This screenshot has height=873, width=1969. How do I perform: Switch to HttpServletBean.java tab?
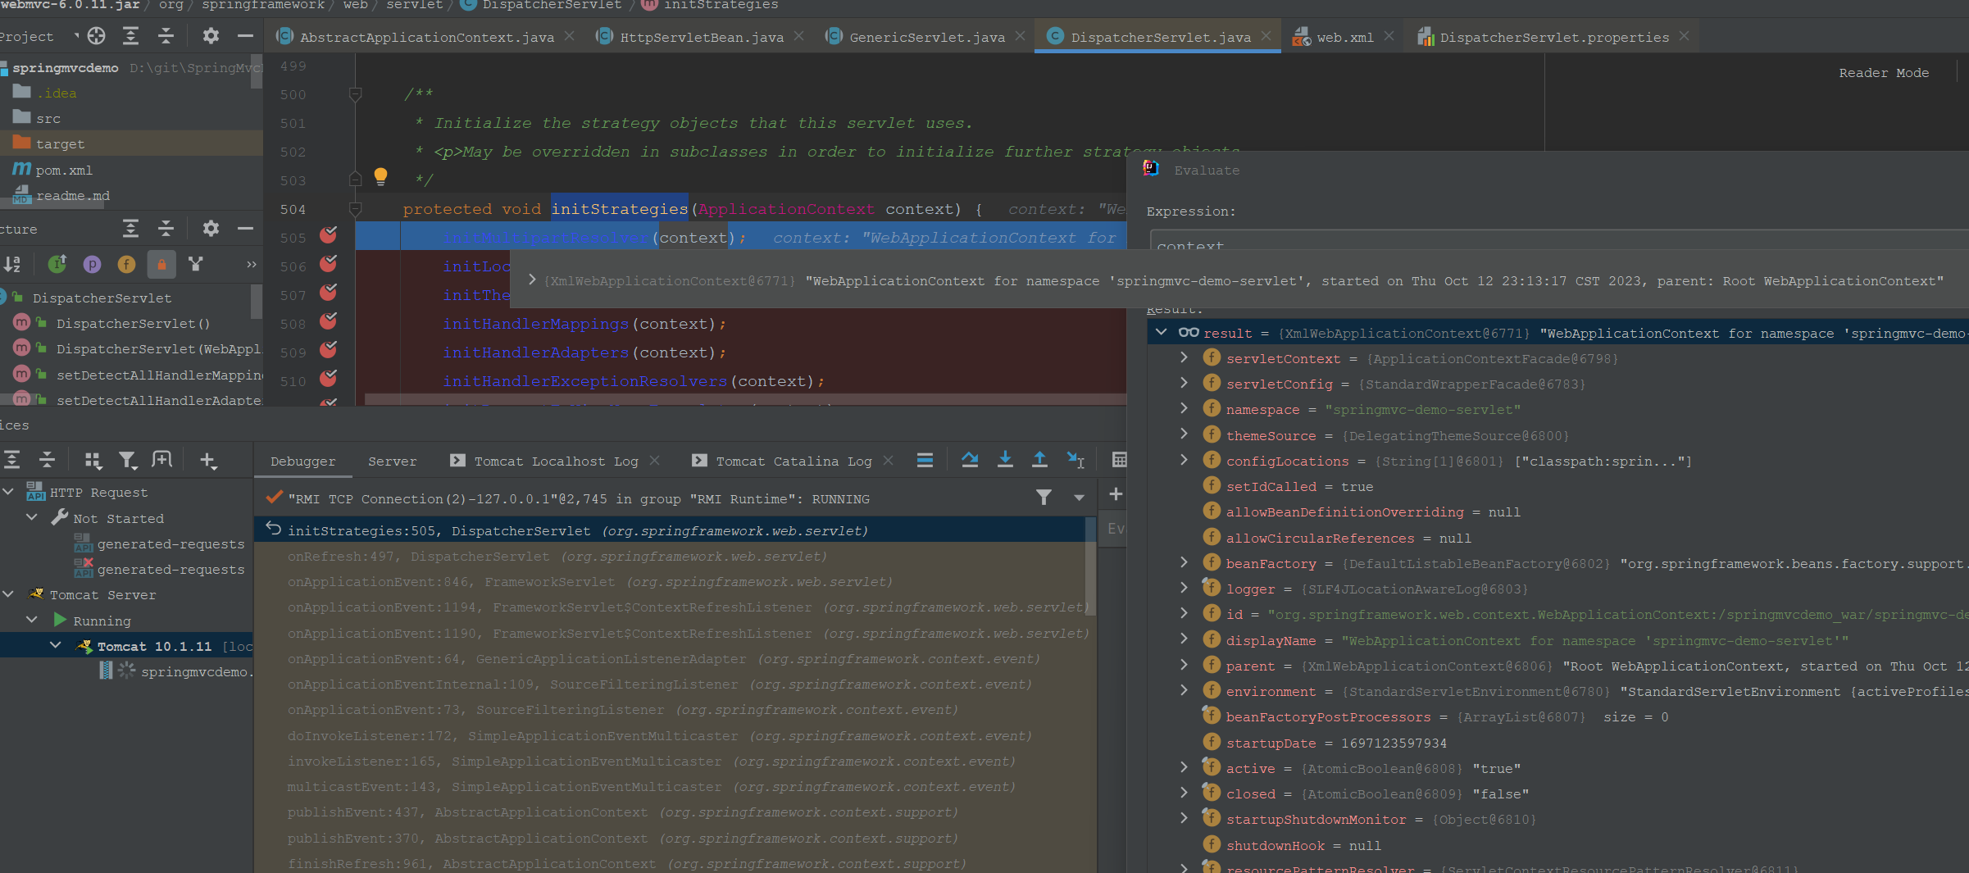click(702, 37)
